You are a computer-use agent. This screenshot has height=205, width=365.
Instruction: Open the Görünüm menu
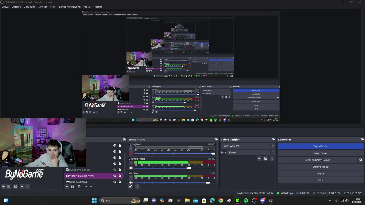tap(29, 7)
